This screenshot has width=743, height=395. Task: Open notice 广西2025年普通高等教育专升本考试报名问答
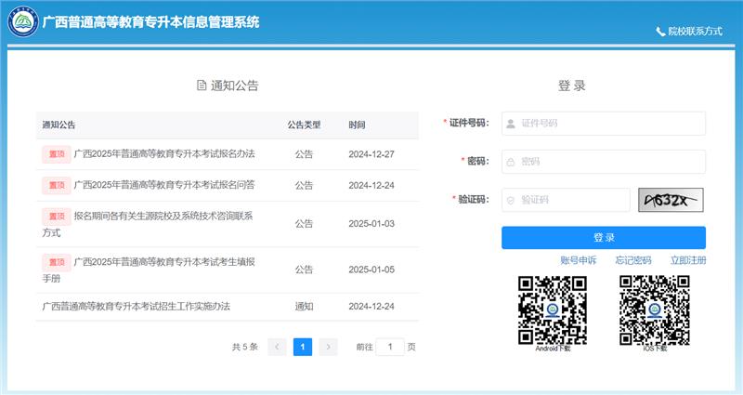tap(164, 185)
